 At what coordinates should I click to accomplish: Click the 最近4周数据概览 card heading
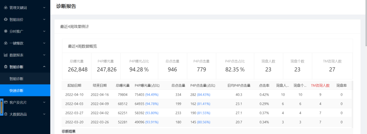[x=82, y=46]
